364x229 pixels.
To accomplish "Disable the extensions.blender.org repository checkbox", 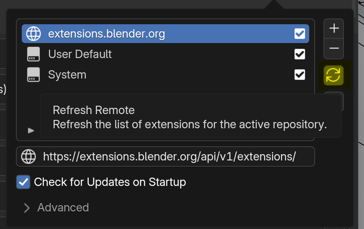I will pos(300,33).
